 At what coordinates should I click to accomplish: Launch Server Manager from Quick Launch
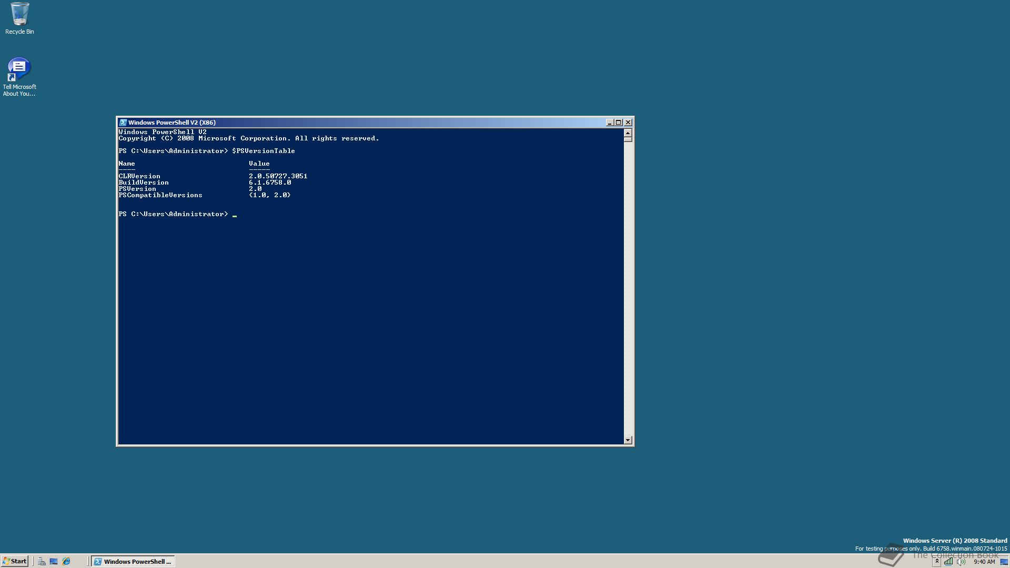[42, 561]
